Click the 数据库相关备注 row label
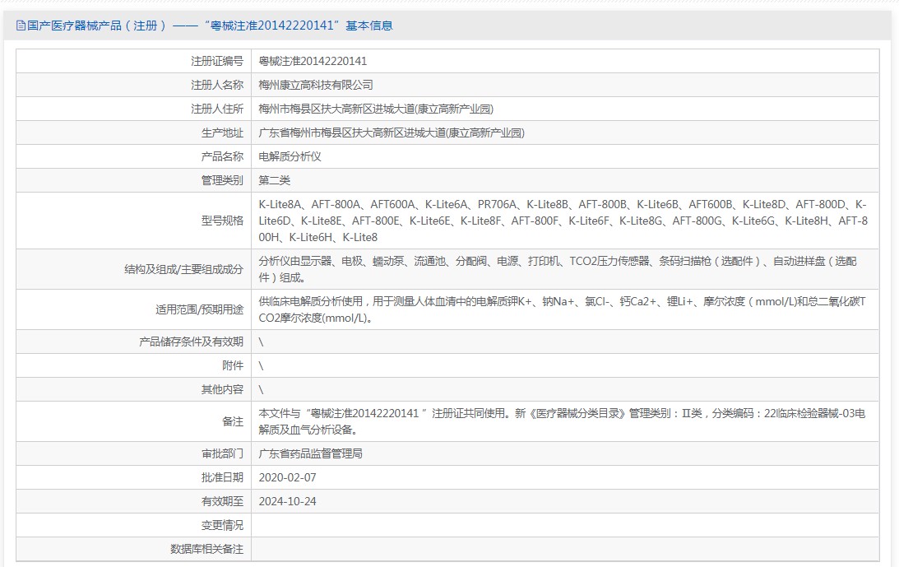 click(206, 549)
